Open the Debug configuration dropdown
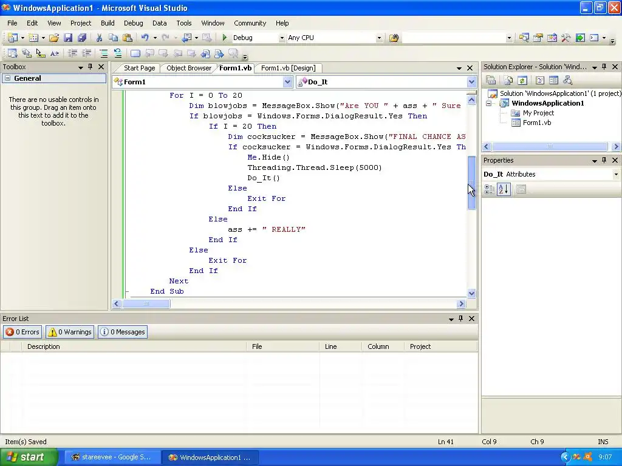 click(x=282, y=38)
